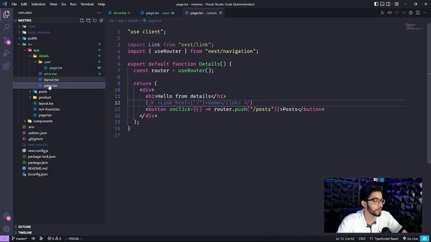Open the Selection menu
The image size is (431, 242).
[x=38, y=4]
